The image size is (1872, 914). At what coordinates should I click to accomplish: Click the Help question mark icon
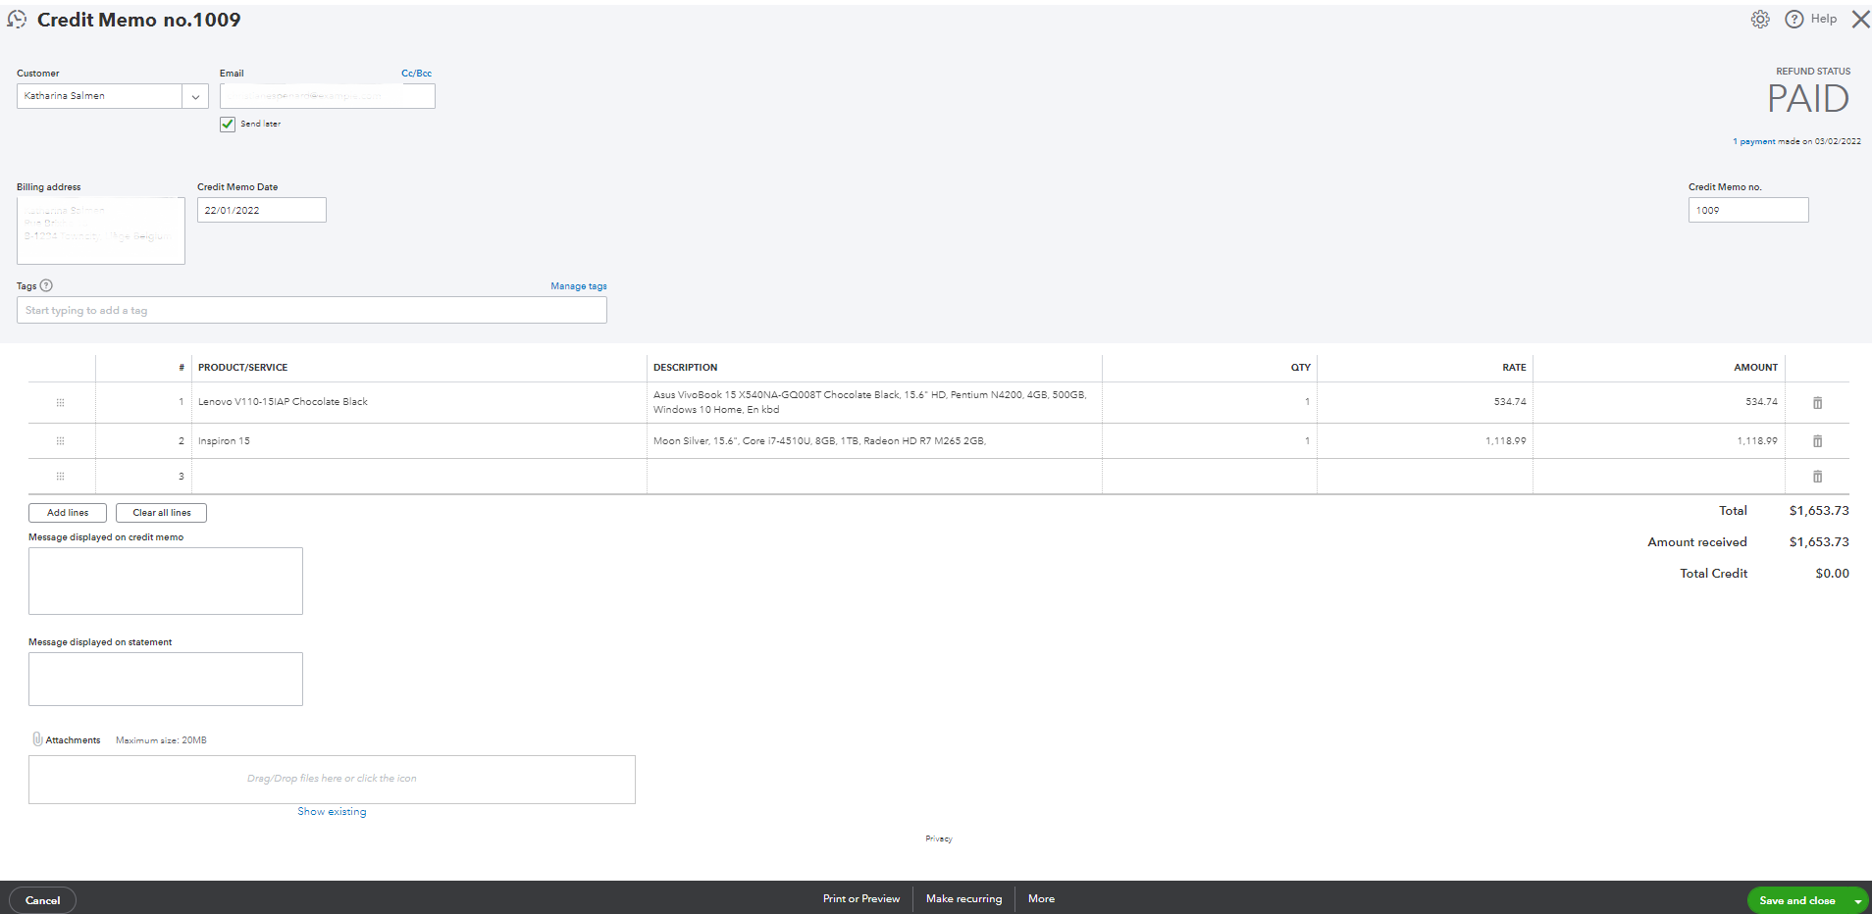point(1794,20)
